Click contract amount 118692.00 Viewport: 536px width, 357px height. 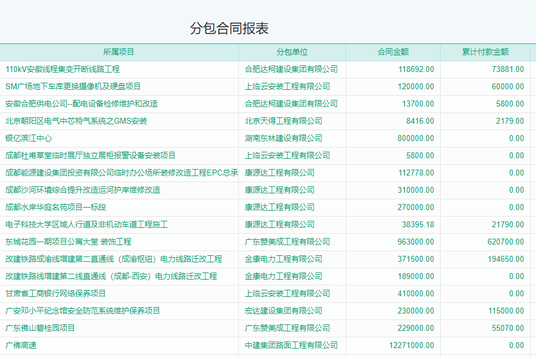[x=416, y=70]
